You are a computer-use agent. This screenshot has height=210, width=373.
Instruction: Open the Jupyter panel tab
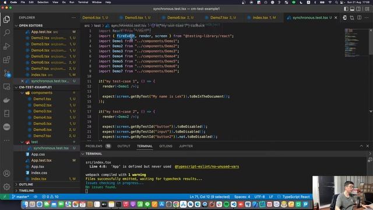(x=186, y=146)
